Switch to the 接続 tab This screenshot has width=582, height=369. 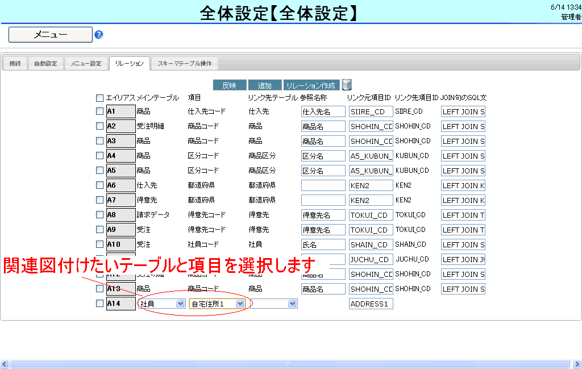tap(15, 64)
